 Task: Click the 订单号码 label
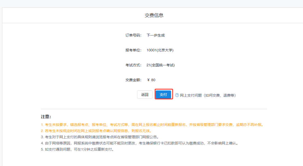[133, 35]
